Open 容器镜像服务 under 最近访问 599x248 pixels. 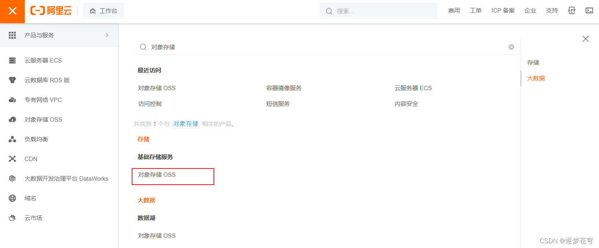pyautogui.click(x=284, y=88)
